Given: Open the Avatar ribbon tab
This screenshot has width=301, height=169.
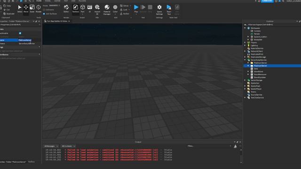Looking at the screenshot, I should pos(57,1).
